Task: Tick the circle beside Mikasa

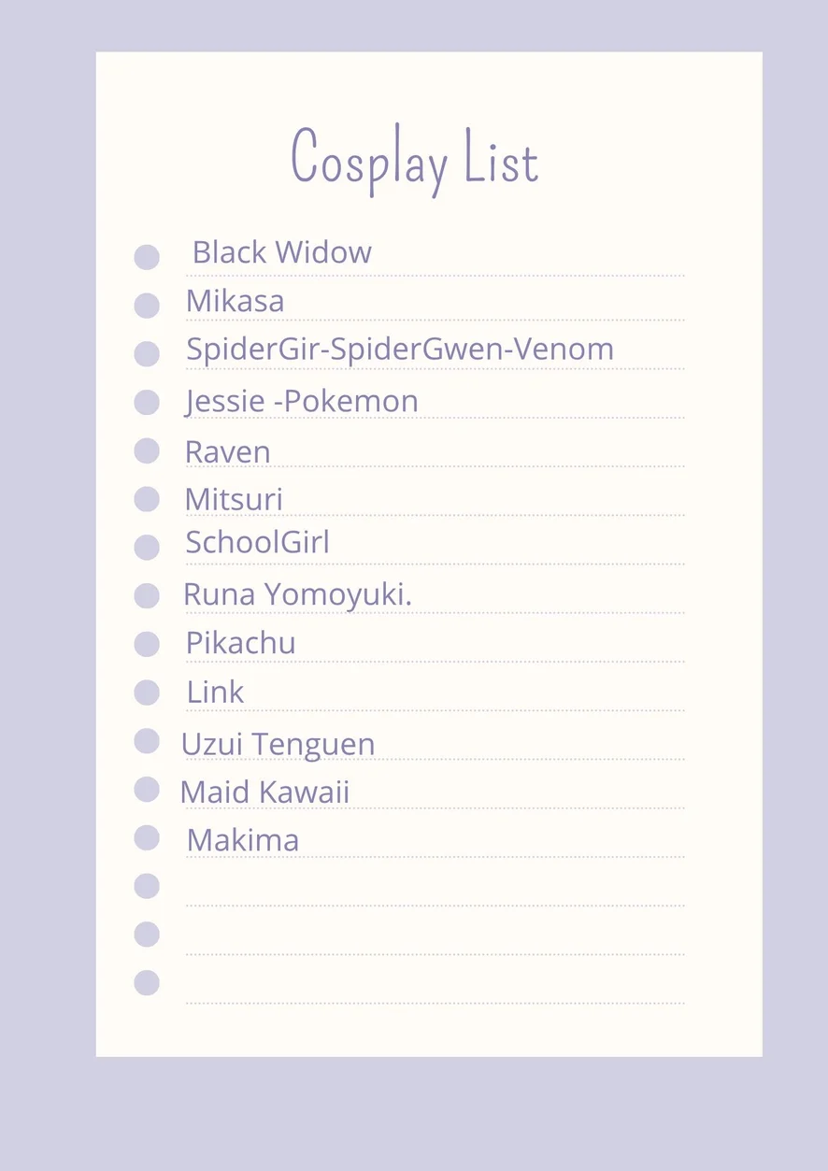Action: click(147, 306)
